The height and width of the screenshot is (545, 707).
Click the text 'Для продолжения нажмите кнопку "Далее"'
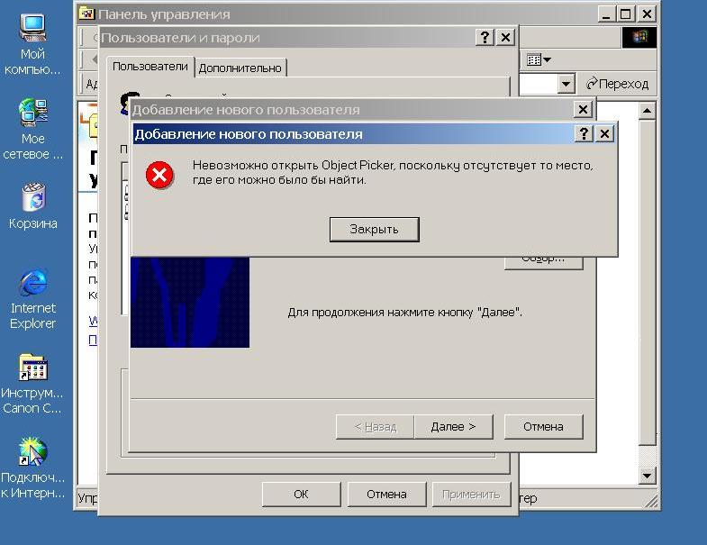(x=405, y=313)
